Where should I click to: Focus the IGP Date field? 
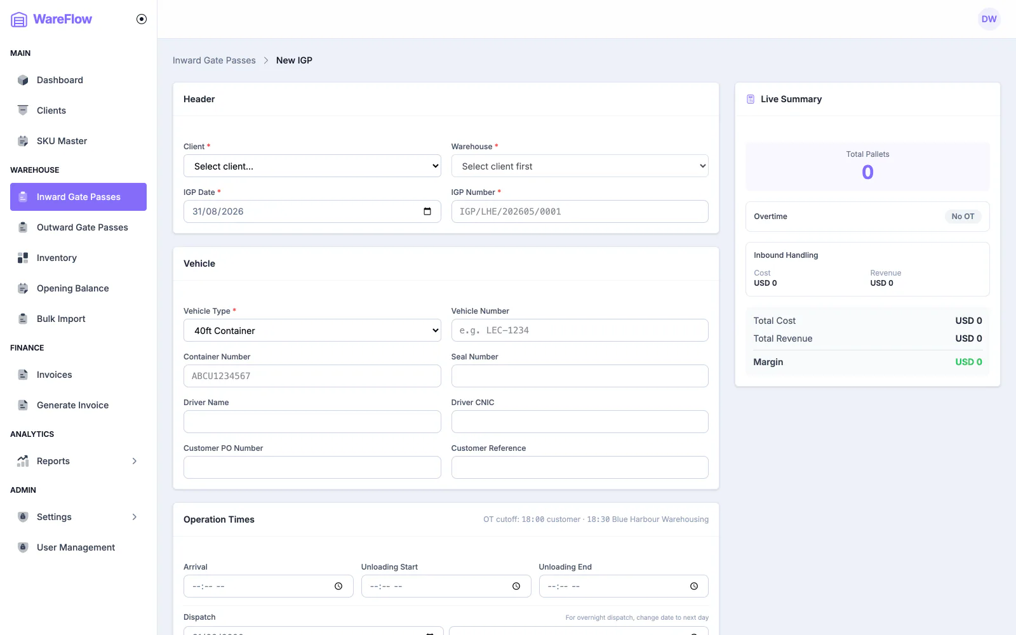pos(312,211)
